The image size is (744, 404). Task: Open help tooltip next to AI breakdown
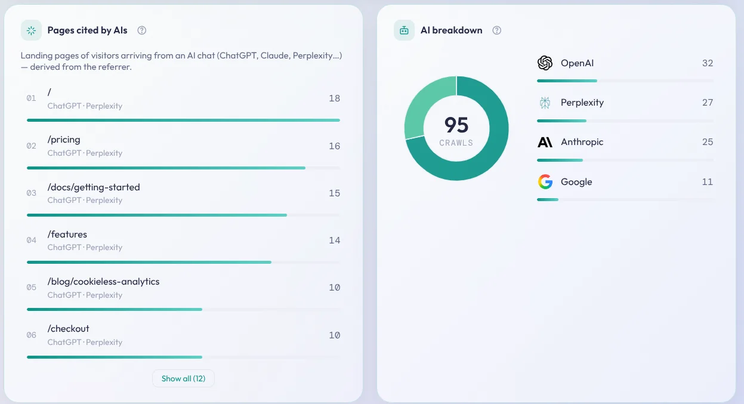pyautogui.click(x=497, y=30)
